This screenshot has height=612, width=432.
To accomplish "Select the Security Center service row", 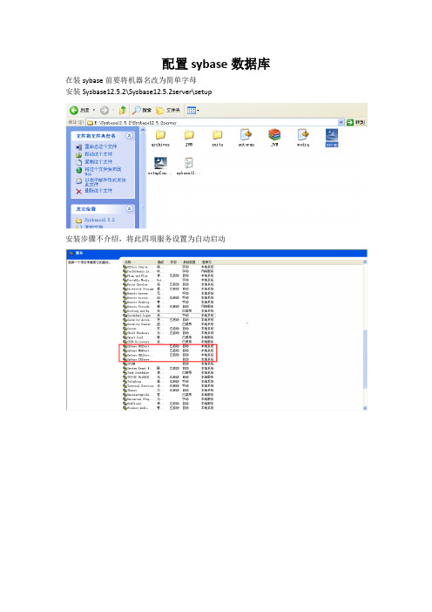I will pyautogui.click(x=168, y=324).
